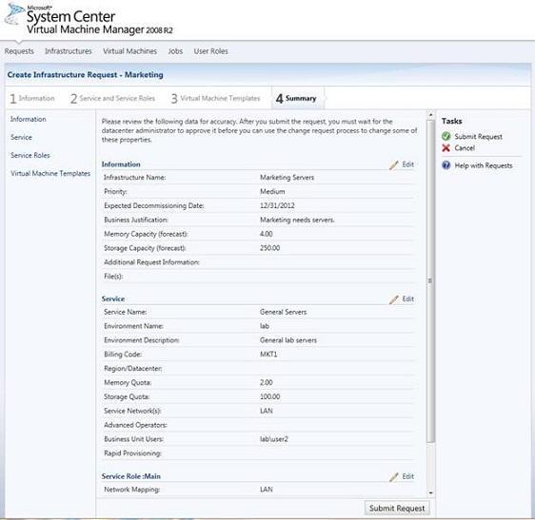Click the pencil icon in the Service Role :Main heading
The width and height of the screenshot is (535, 520).
click(394, 477)
